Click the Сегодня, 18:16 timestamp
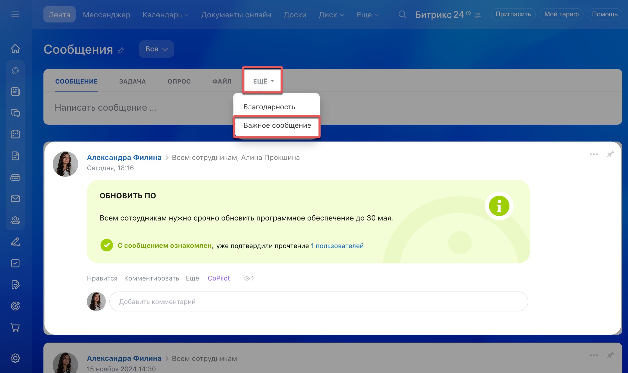Viewport: 628px width, 373px height. (x=110, y=168)
